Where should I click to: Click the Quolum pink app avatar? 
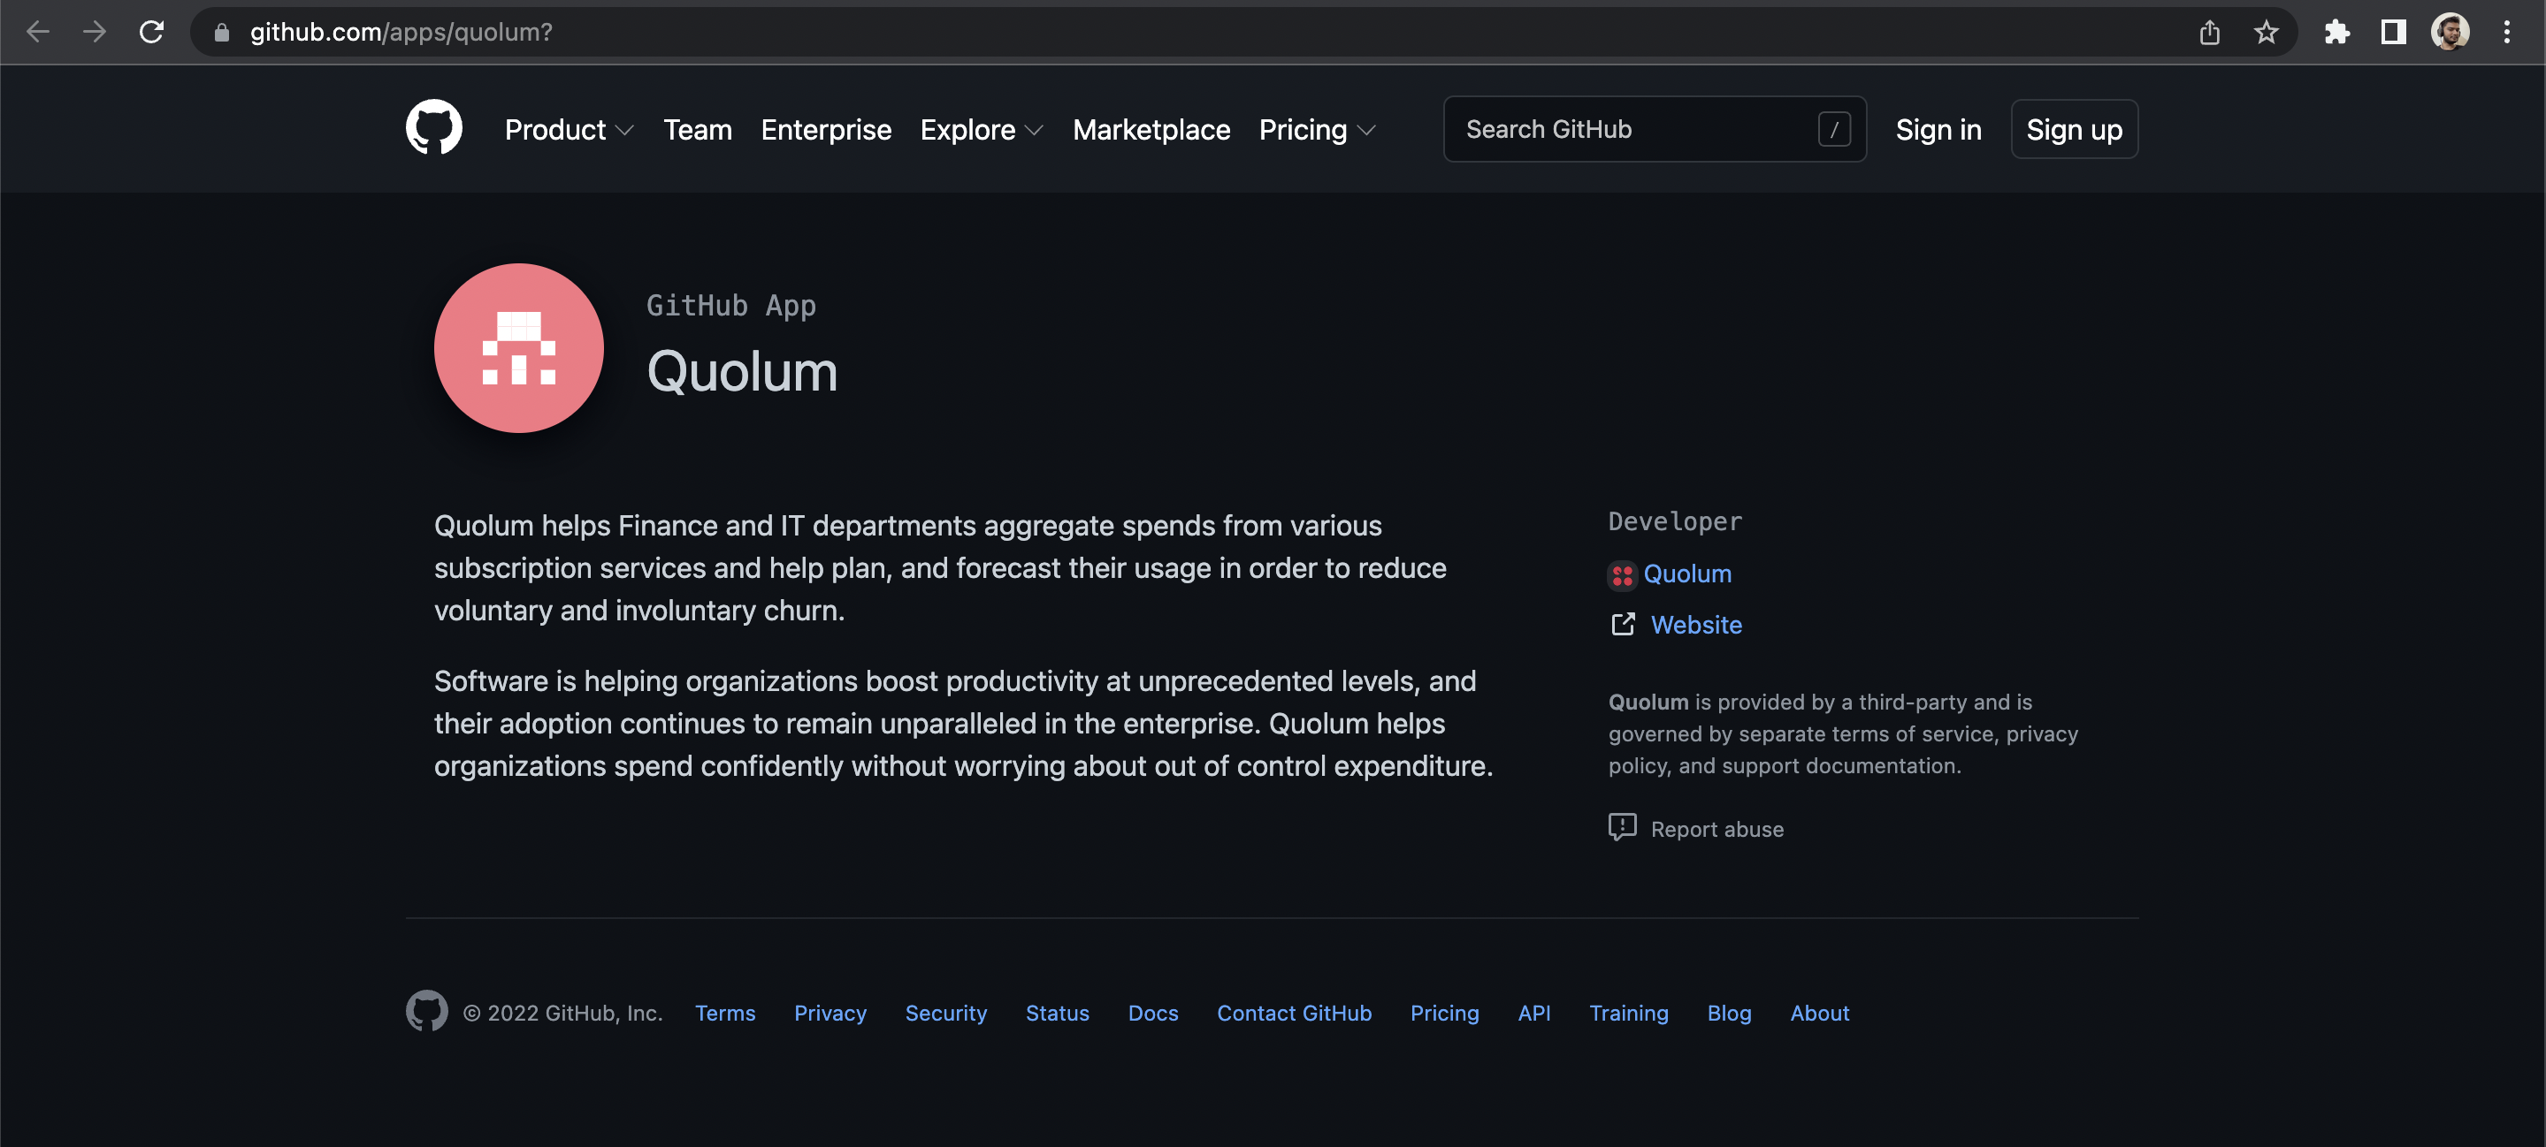coord(518,348)
